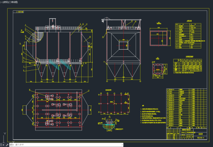Viewport: 213px width, 147px height.
Task: Expand command history arrow at command line end
Action: (122, 145)
